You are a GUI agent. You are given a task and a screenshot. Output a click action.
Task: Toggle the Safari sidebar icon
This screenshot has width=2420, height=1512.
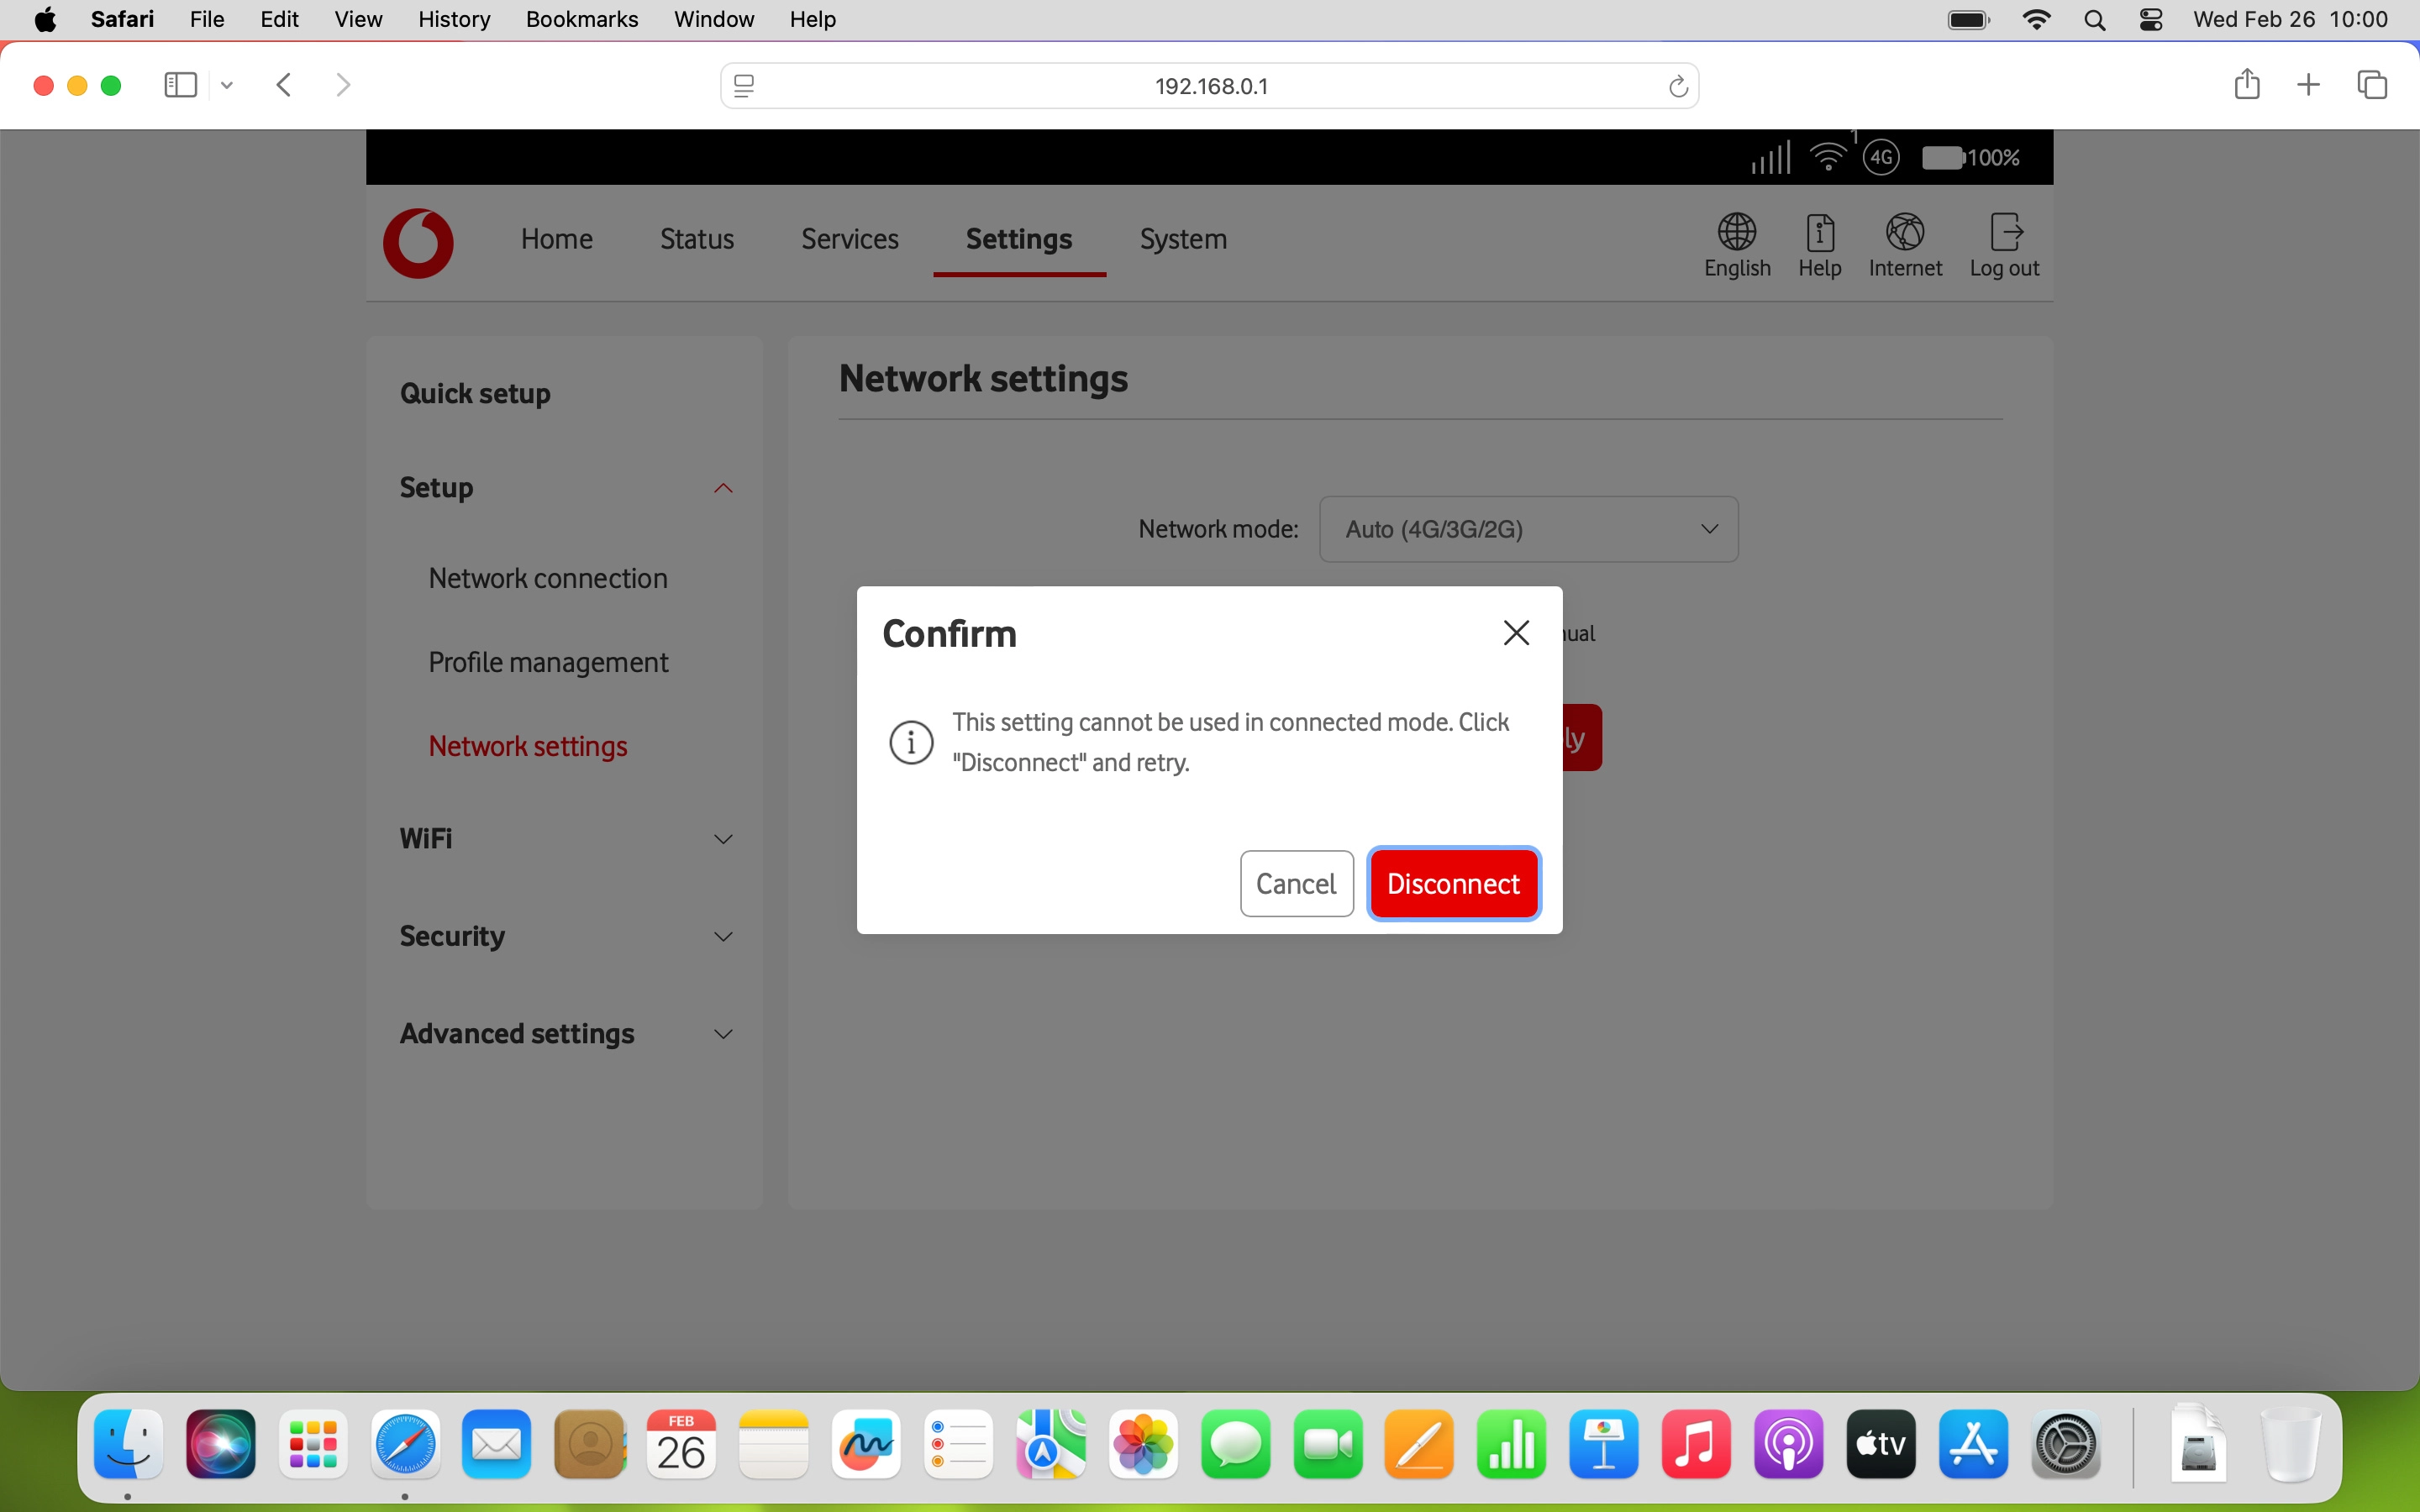(x=178, y=84)
